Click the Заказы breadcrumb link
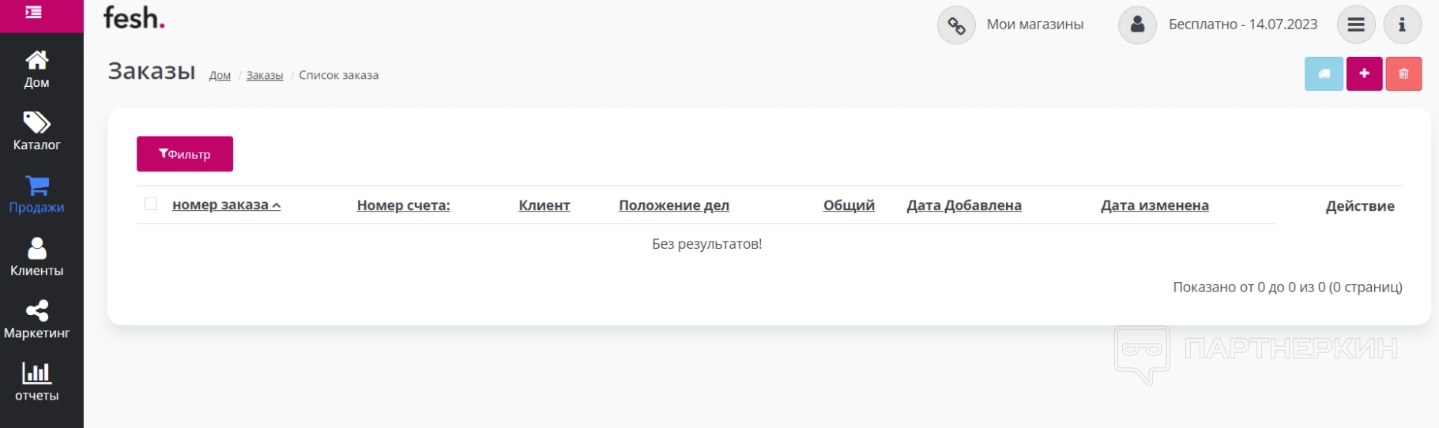 [265, 76]
